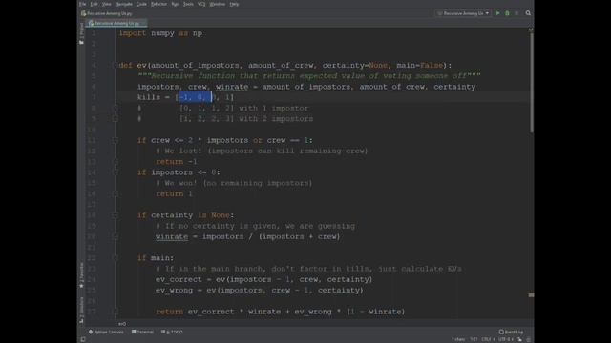The image size is (611, 343).
Task: Open the Help menu
Action: 234,4
